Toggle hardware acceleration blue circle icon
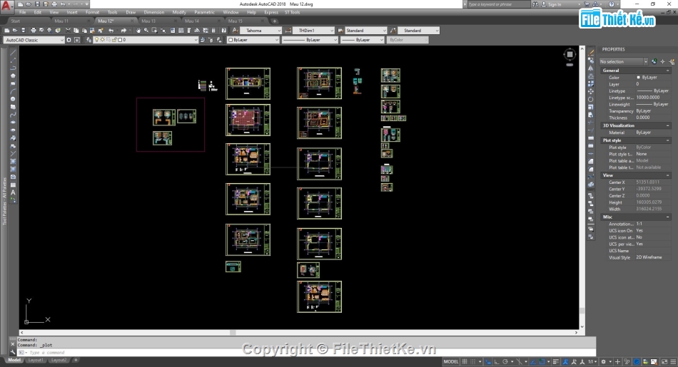This screenshot has width=678, height=367. (637, 361)
